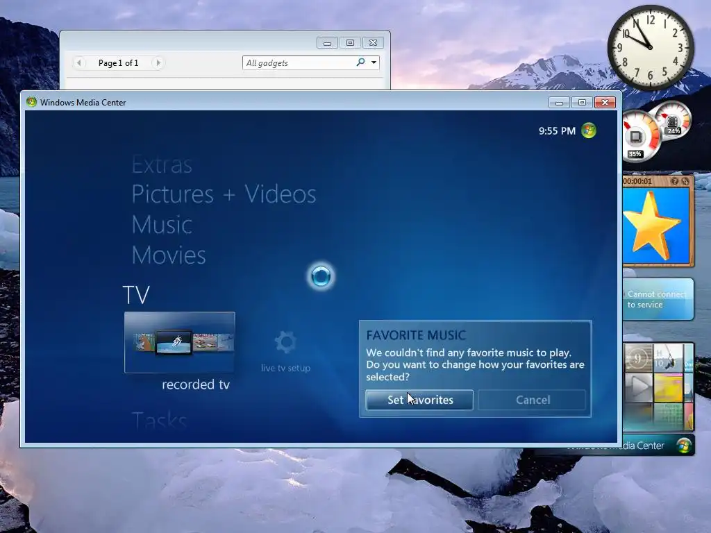Image resolution: width=711 pixels, height=533 pixels.
Task: Click the Media Center gadget logo orb
Action: pos(684,446)
